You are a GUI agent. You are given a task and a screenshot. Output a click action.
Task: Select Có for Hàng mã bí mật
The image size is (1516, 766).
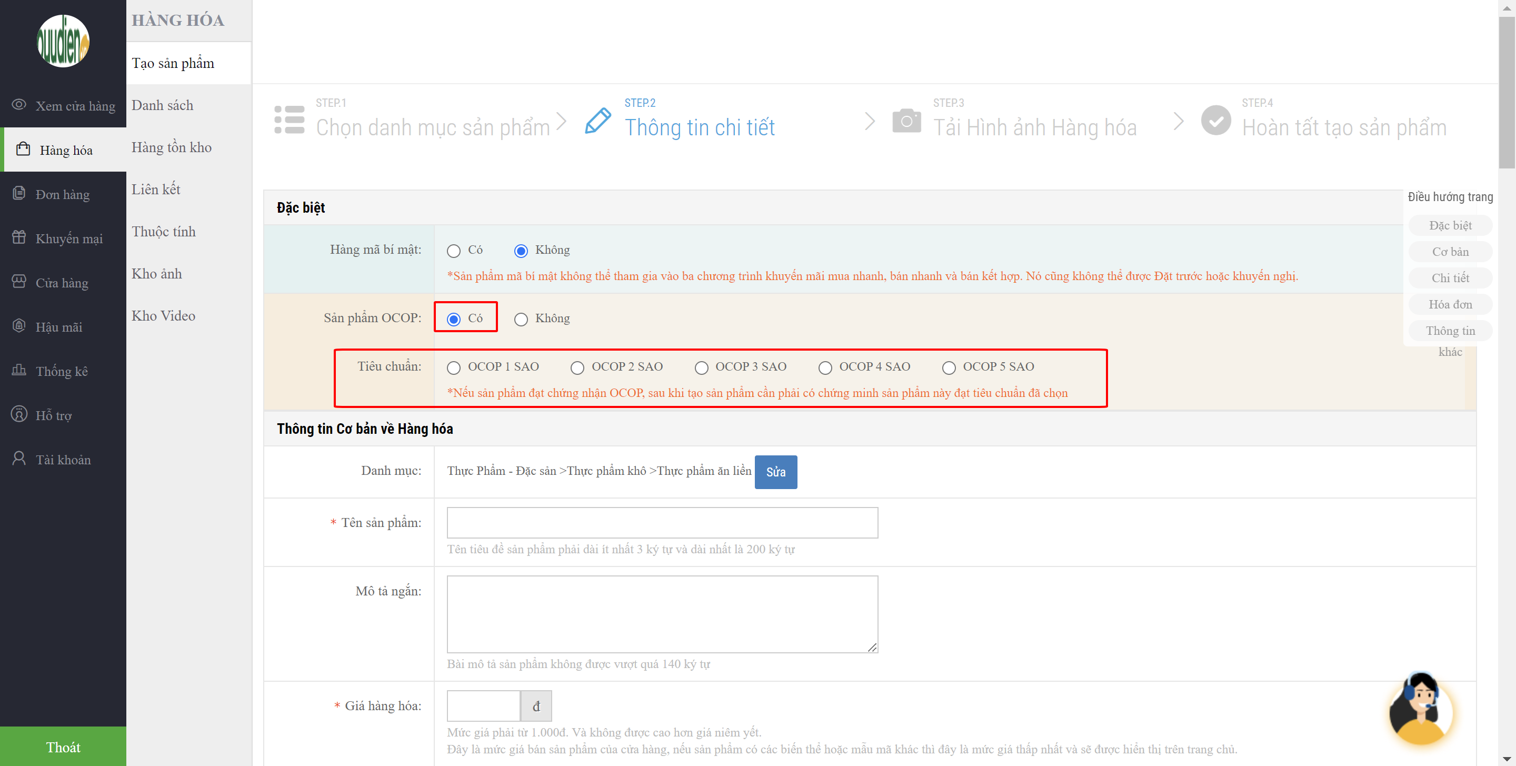click(x=453, y=251)
